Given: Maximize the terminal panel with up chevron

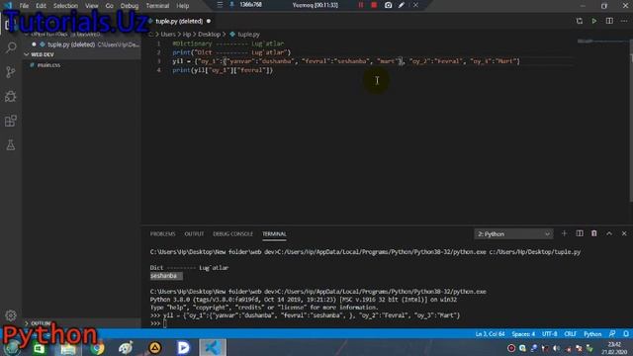Looking at the screenshot, I should click(x=609, y=233).
